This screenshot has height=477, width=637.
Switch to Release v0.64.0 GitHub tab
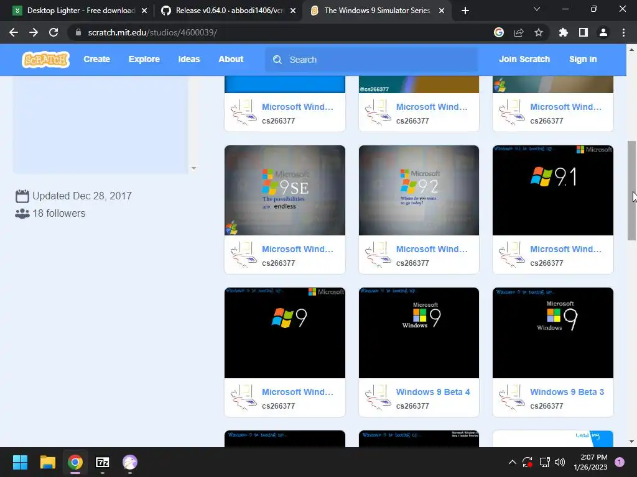click(x=228, y=11)
